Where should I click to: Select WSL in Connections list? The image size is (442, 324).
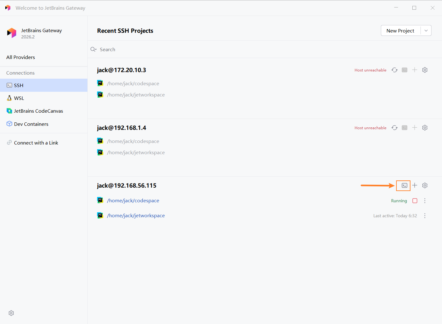(x=44, y=98)
